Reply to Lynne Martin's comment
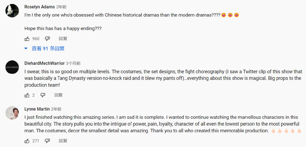306x147 pixels. [x=63, y=141]
